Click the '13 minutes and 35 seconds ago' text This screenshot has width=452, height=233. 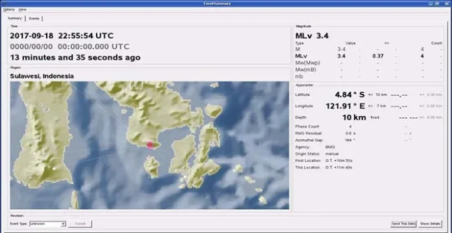tap(75, 58)
